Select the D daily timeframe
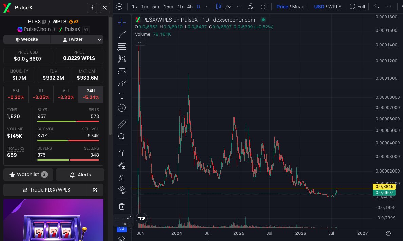This screenshot has width=403, height=241. 198,7
